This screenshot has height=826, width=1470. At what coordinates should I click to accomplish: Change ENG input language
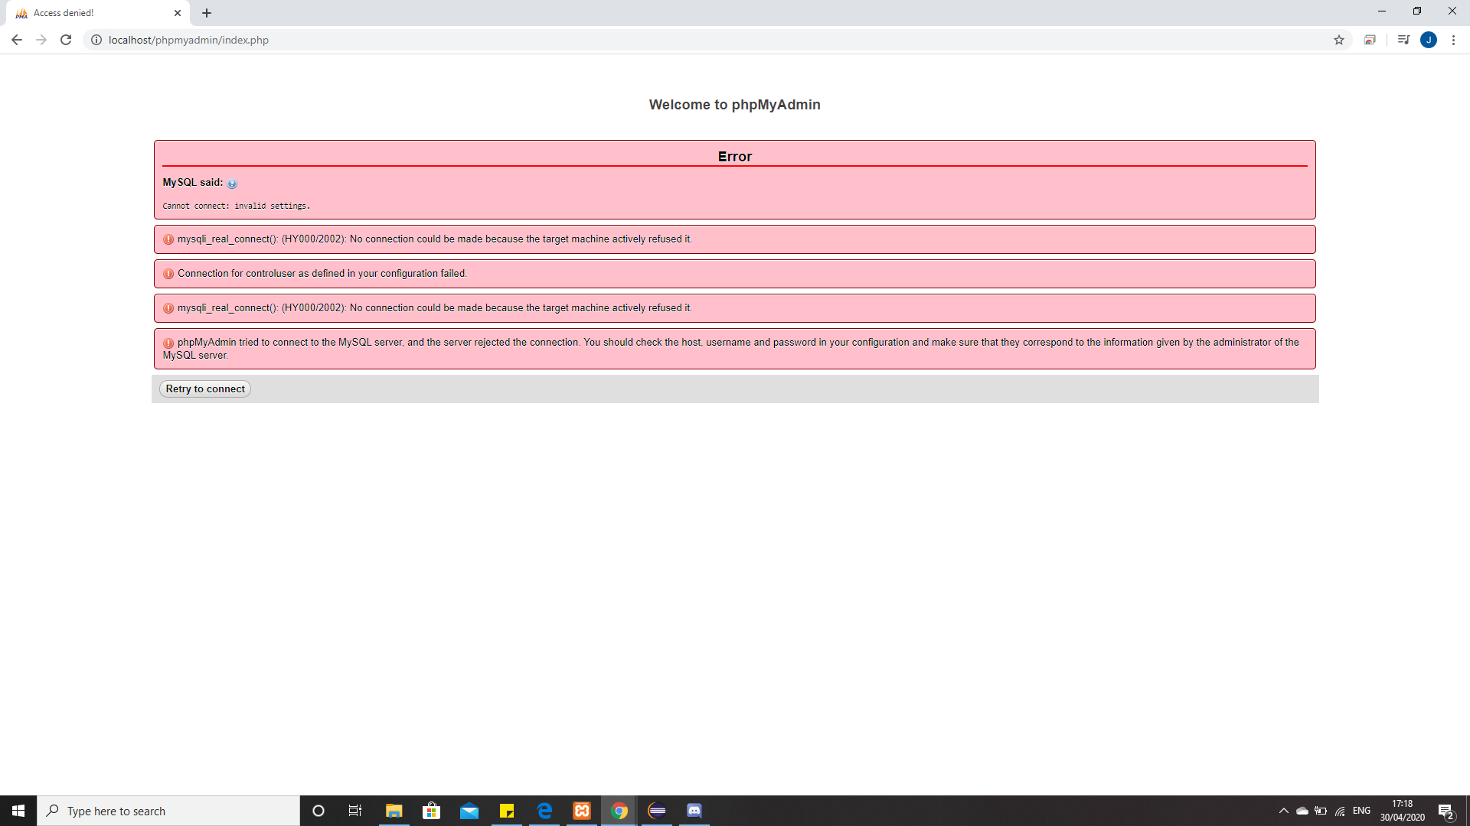(1361, 811)
